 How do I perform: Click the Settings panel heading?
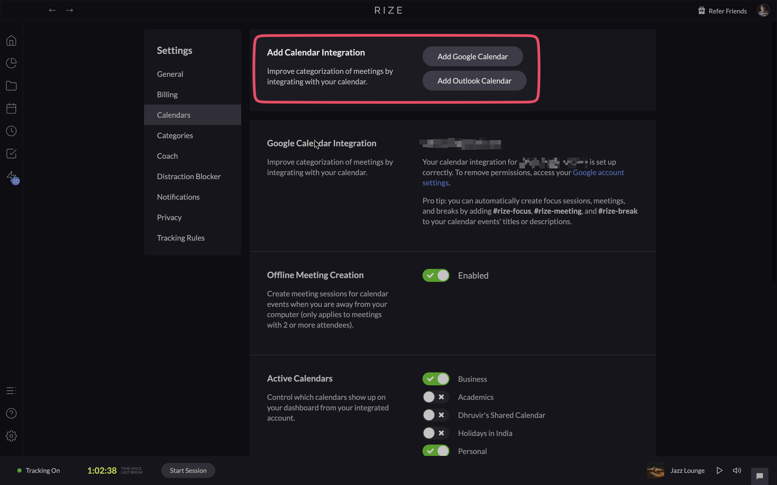pos(174,50)
